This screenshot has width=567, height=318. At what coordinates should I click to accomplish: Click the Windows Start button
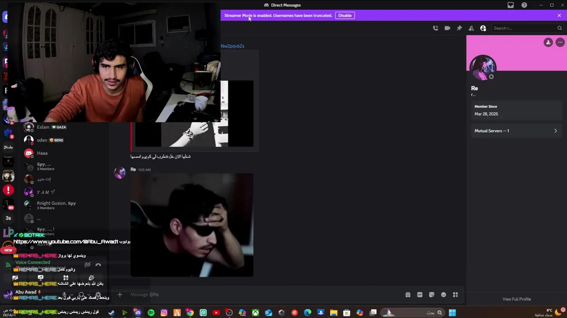click(x=452, y=313)
